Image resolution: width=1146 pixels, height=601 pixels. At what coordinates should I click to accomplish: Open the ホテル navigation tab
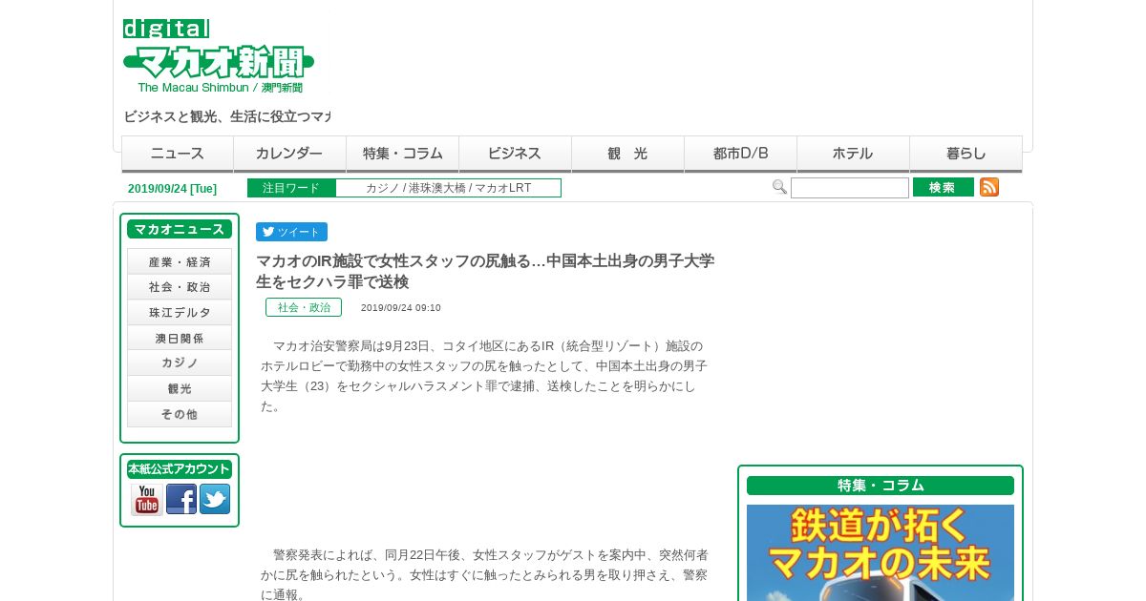coord(854,154)
